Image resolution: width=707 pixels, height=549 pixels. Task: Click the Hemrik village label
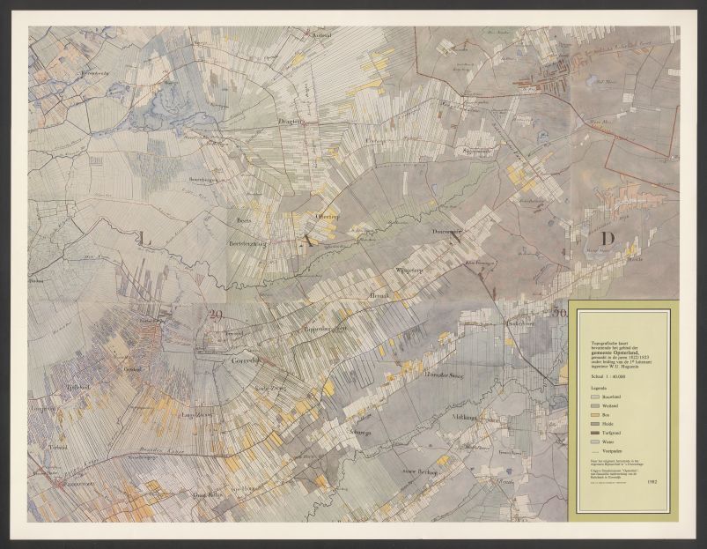pos(379,295)
